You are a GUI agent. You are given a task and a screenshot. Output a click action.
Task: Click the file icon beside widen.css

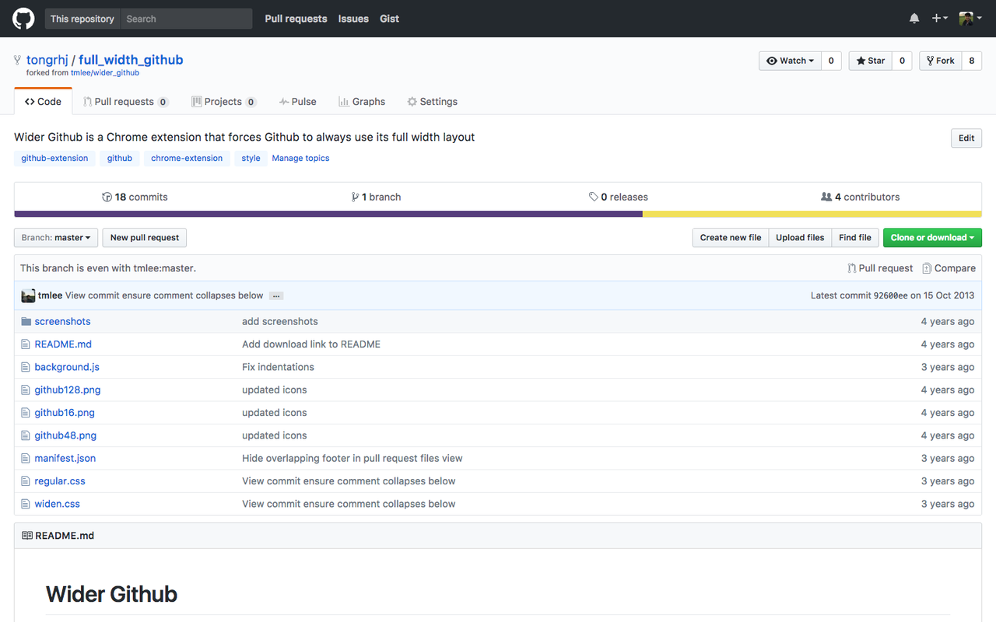[26, 504]
